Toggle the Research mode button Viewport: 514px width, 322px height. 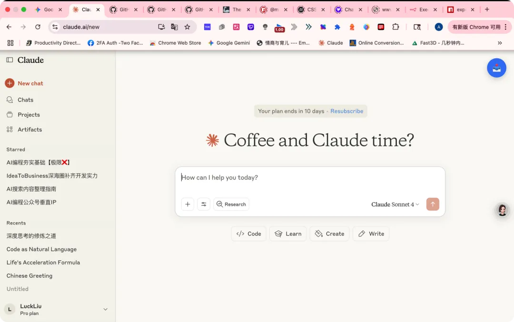231,204
